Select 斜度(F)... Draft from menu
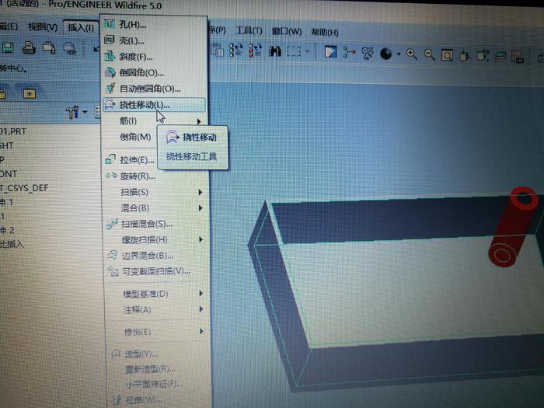Viewport: 544px width, 408px height. (x=155, y=56)
